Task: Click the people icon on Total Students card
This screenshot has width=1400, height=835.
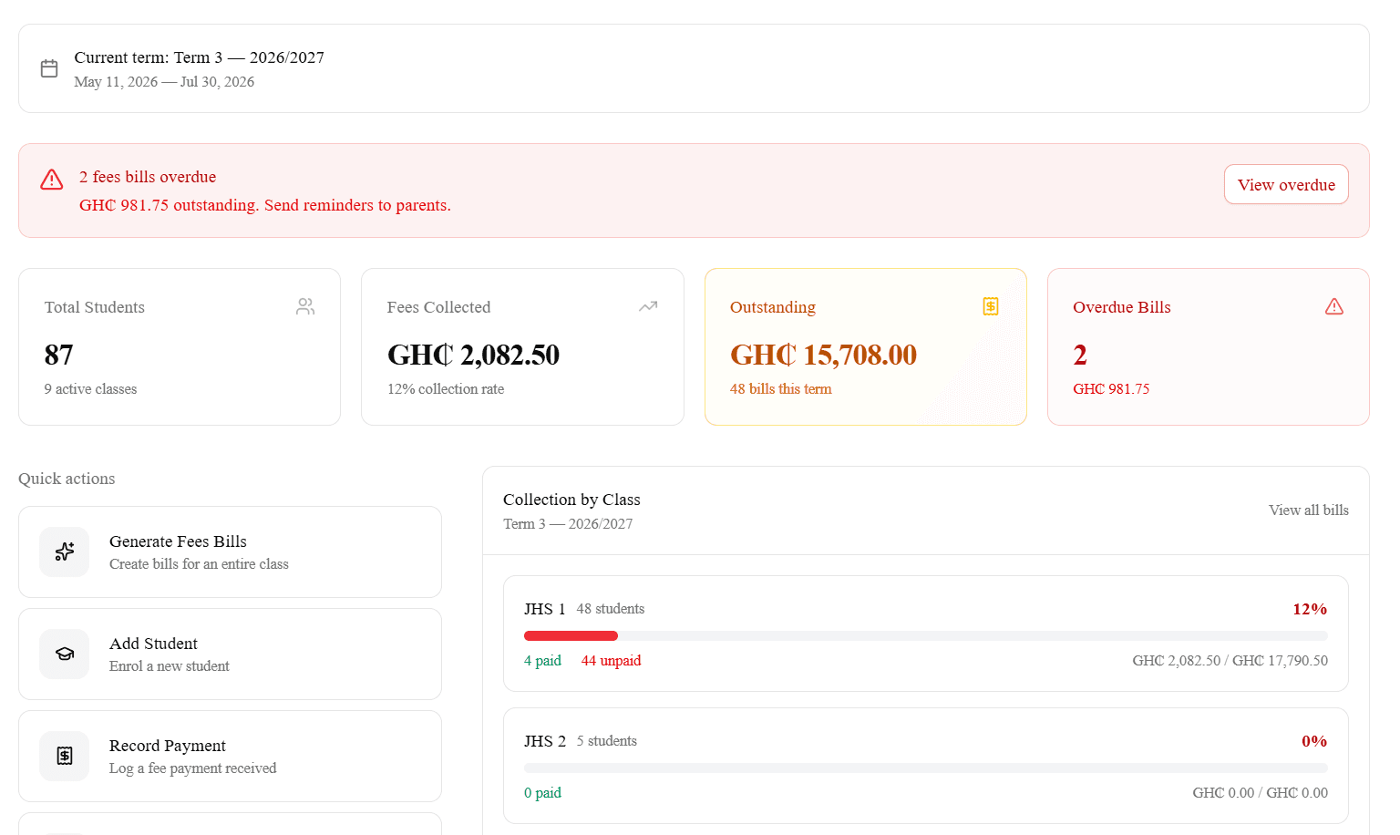Action: [x=305, y=307]
